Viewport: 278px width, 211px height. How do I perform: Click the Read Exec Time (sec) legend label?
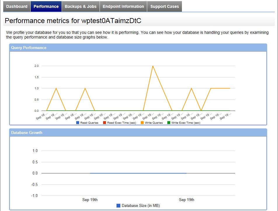pyautogui.click(x=121, y=123)
